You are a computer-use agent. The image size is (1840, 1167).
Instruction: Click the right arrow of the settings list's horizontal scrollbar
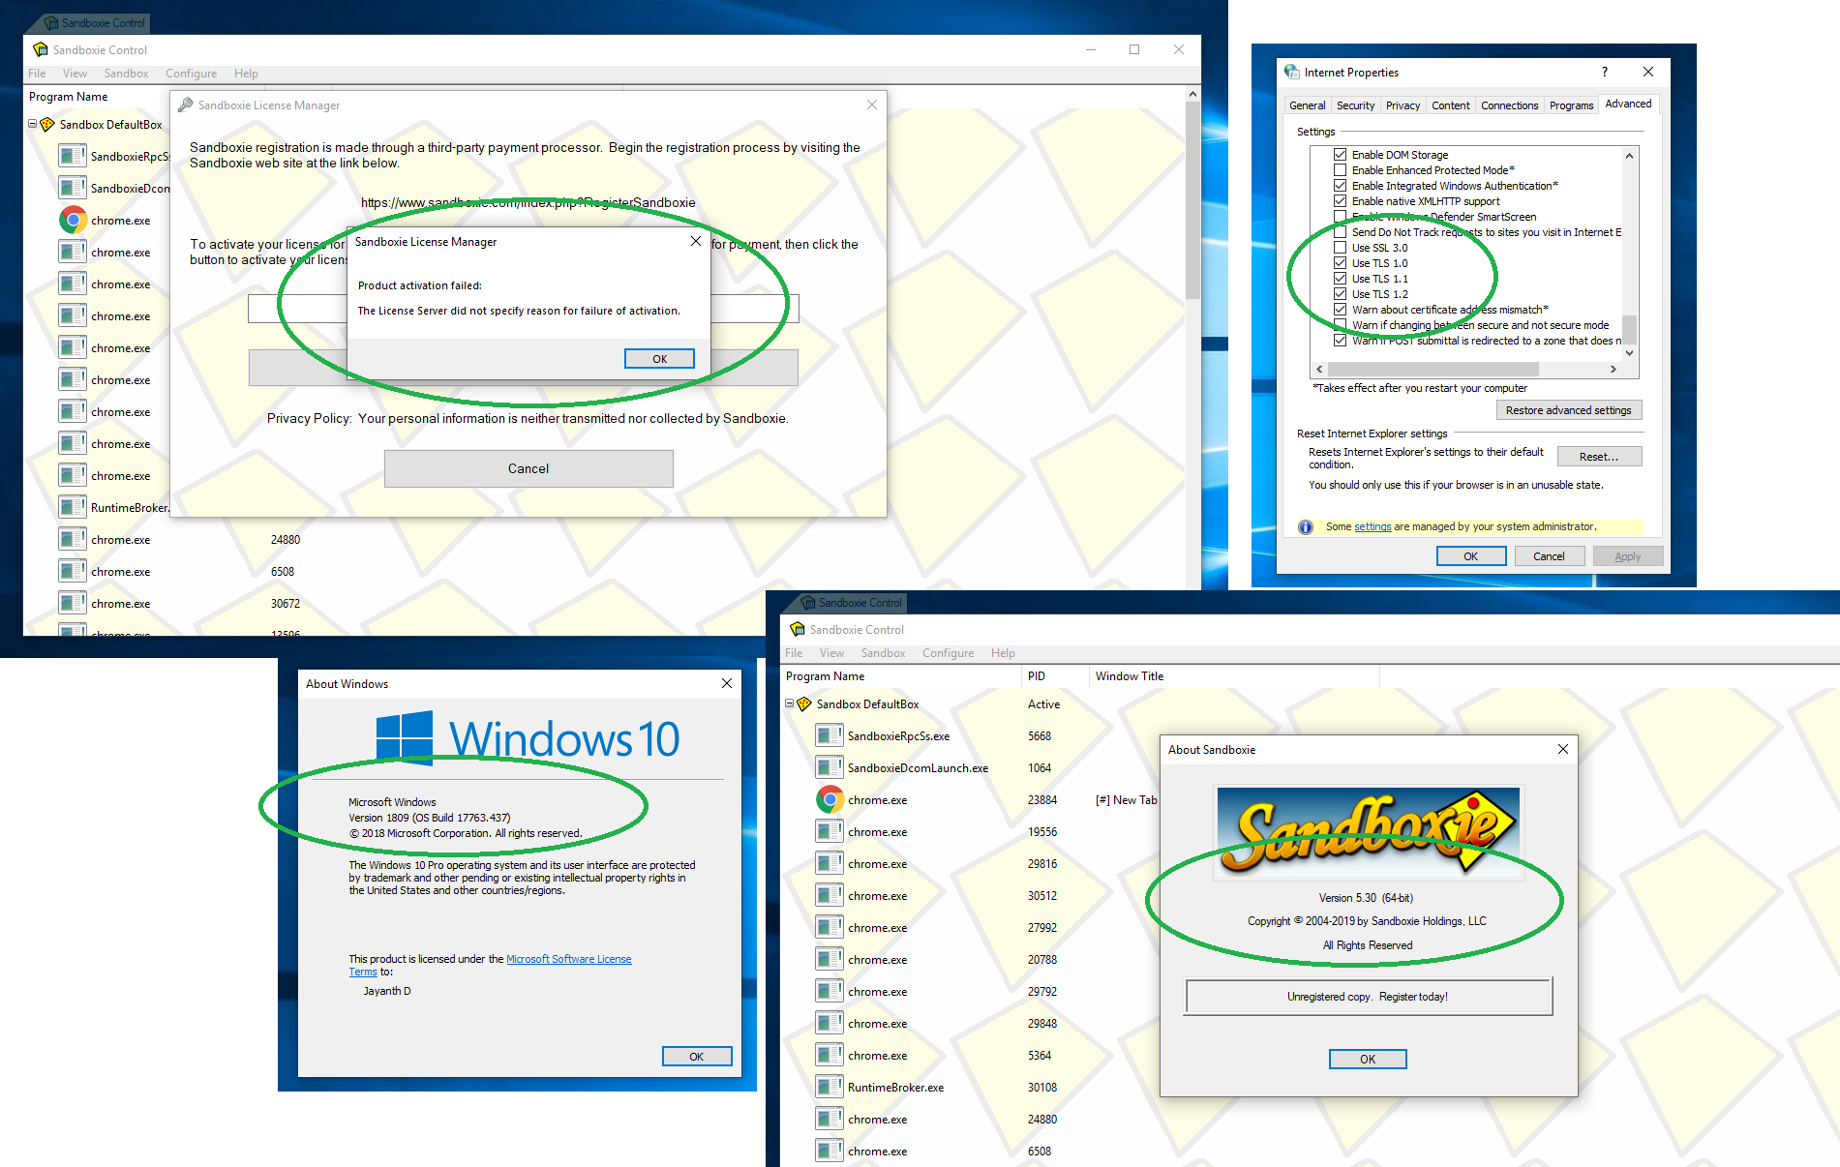pos(1613,369)
